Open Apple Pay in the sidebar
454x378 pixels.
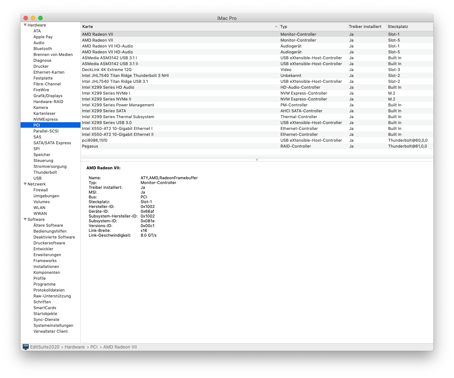coord(43,37)
